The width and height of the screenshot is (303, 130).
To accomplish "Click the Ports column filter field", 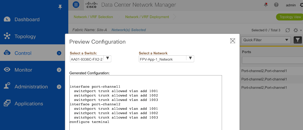I will point(272,60).
